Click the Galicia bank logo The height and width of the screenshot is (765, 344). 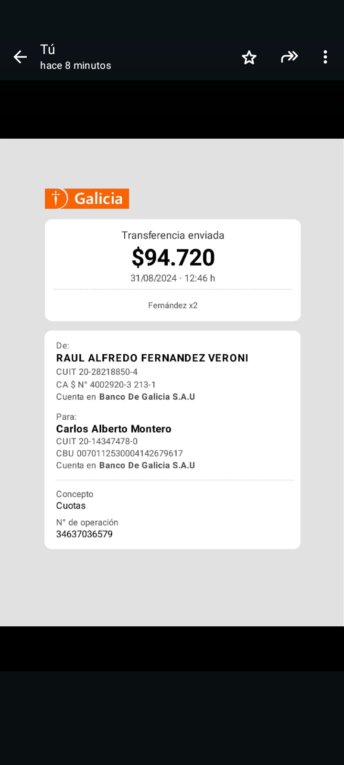(87, 198)
